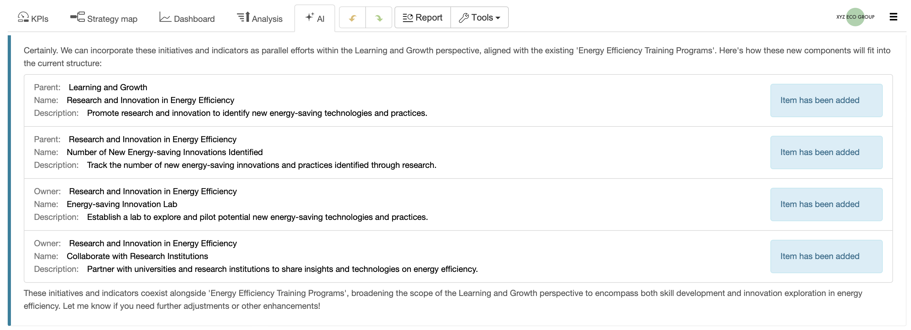Select the Strategy map icon

tap(77, 17)
